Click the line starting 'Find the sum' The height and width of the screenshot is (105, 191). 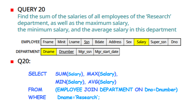(x=94, y=17)
